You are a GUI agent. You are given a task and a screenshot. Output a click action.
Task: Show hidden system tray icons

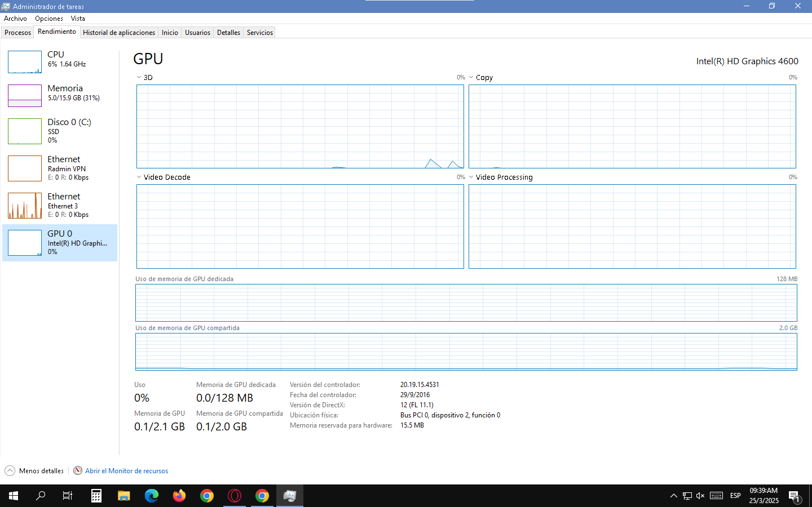(673, 496)
